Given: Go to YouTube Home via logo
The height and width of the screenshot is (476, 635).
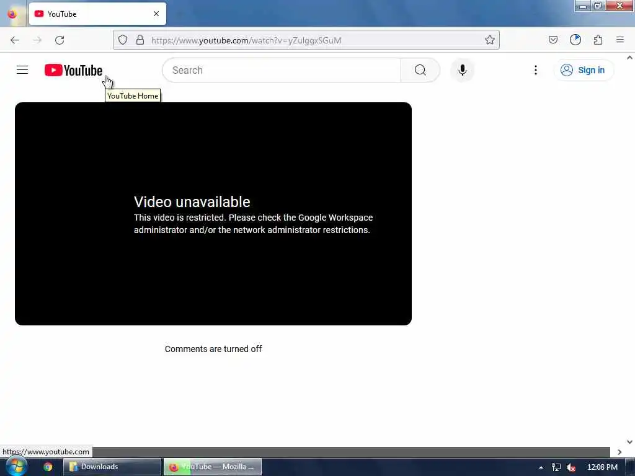Looking at the screenshot, I should pos(73,70).
